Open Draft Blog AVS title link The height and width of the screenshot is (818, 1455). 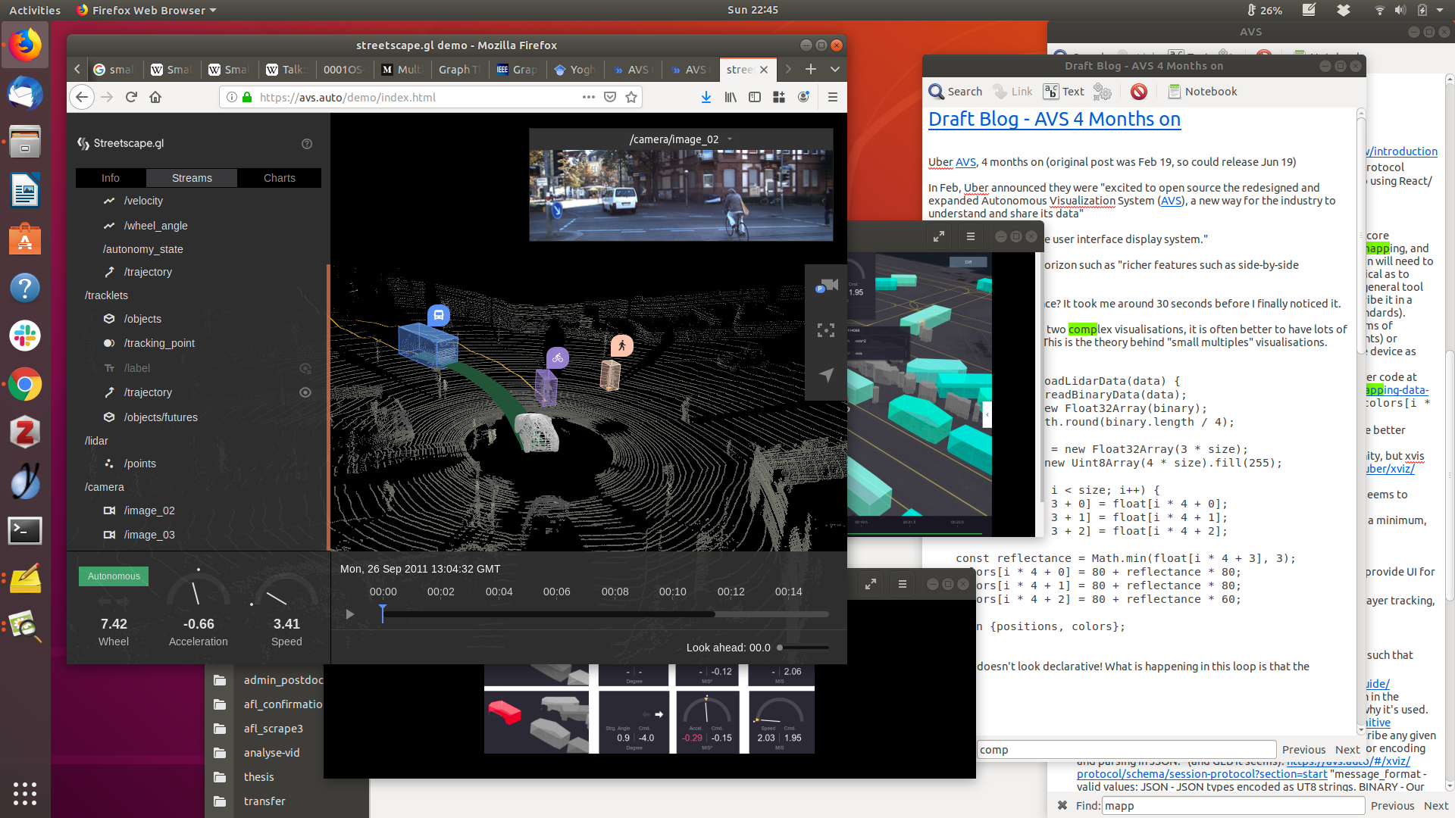pyautogui.click(x=1054, y=119)
